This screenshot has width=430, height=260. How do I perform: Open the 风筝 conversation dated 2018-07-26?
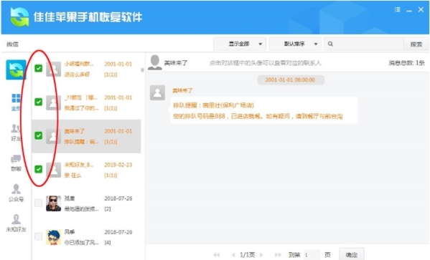pos(86,237)
